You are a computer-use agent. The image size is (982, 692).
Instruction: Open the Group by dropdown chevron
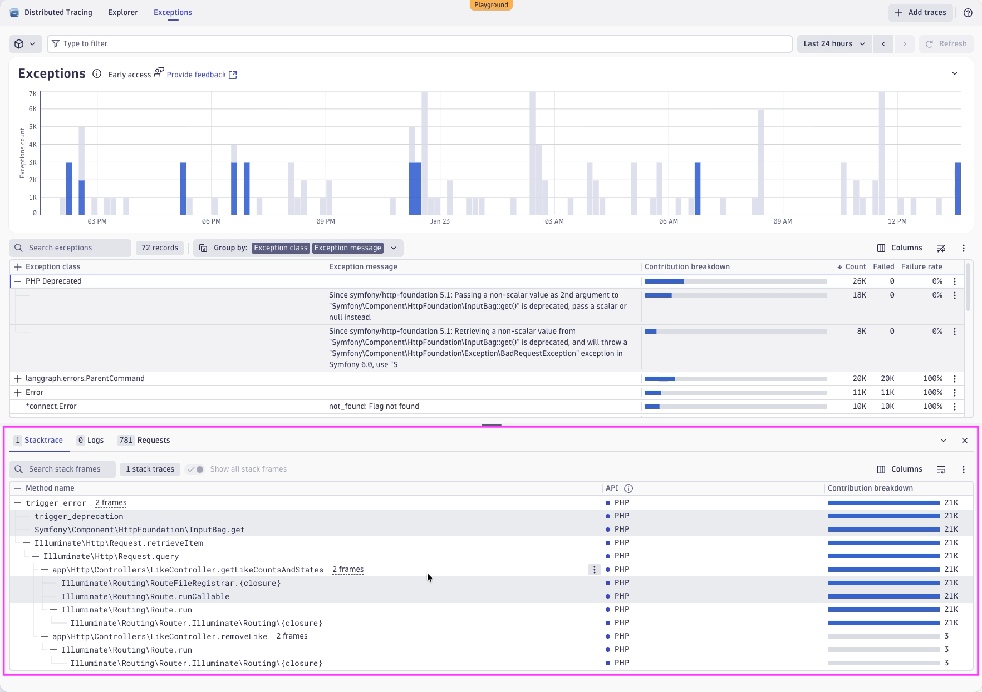(394, 248)
